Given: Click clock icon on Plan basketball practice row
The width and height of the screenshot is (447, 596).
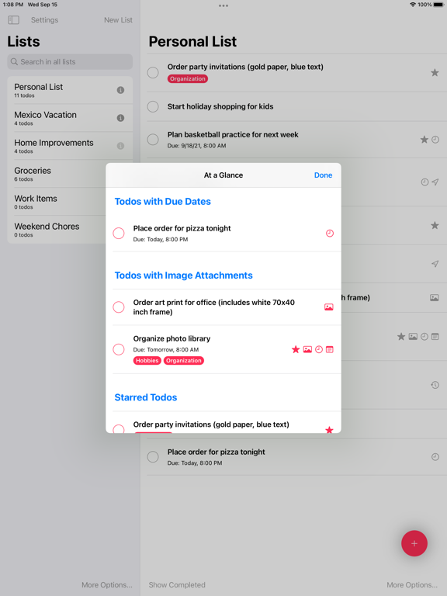Looking at the screenshot, I should click(435, 140).
